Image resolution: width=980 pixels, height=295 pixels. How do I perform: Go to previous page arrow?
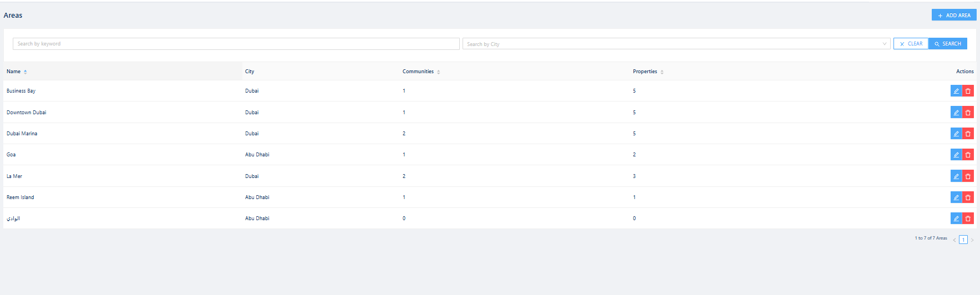pyautogui.click(x=954, y=240)
